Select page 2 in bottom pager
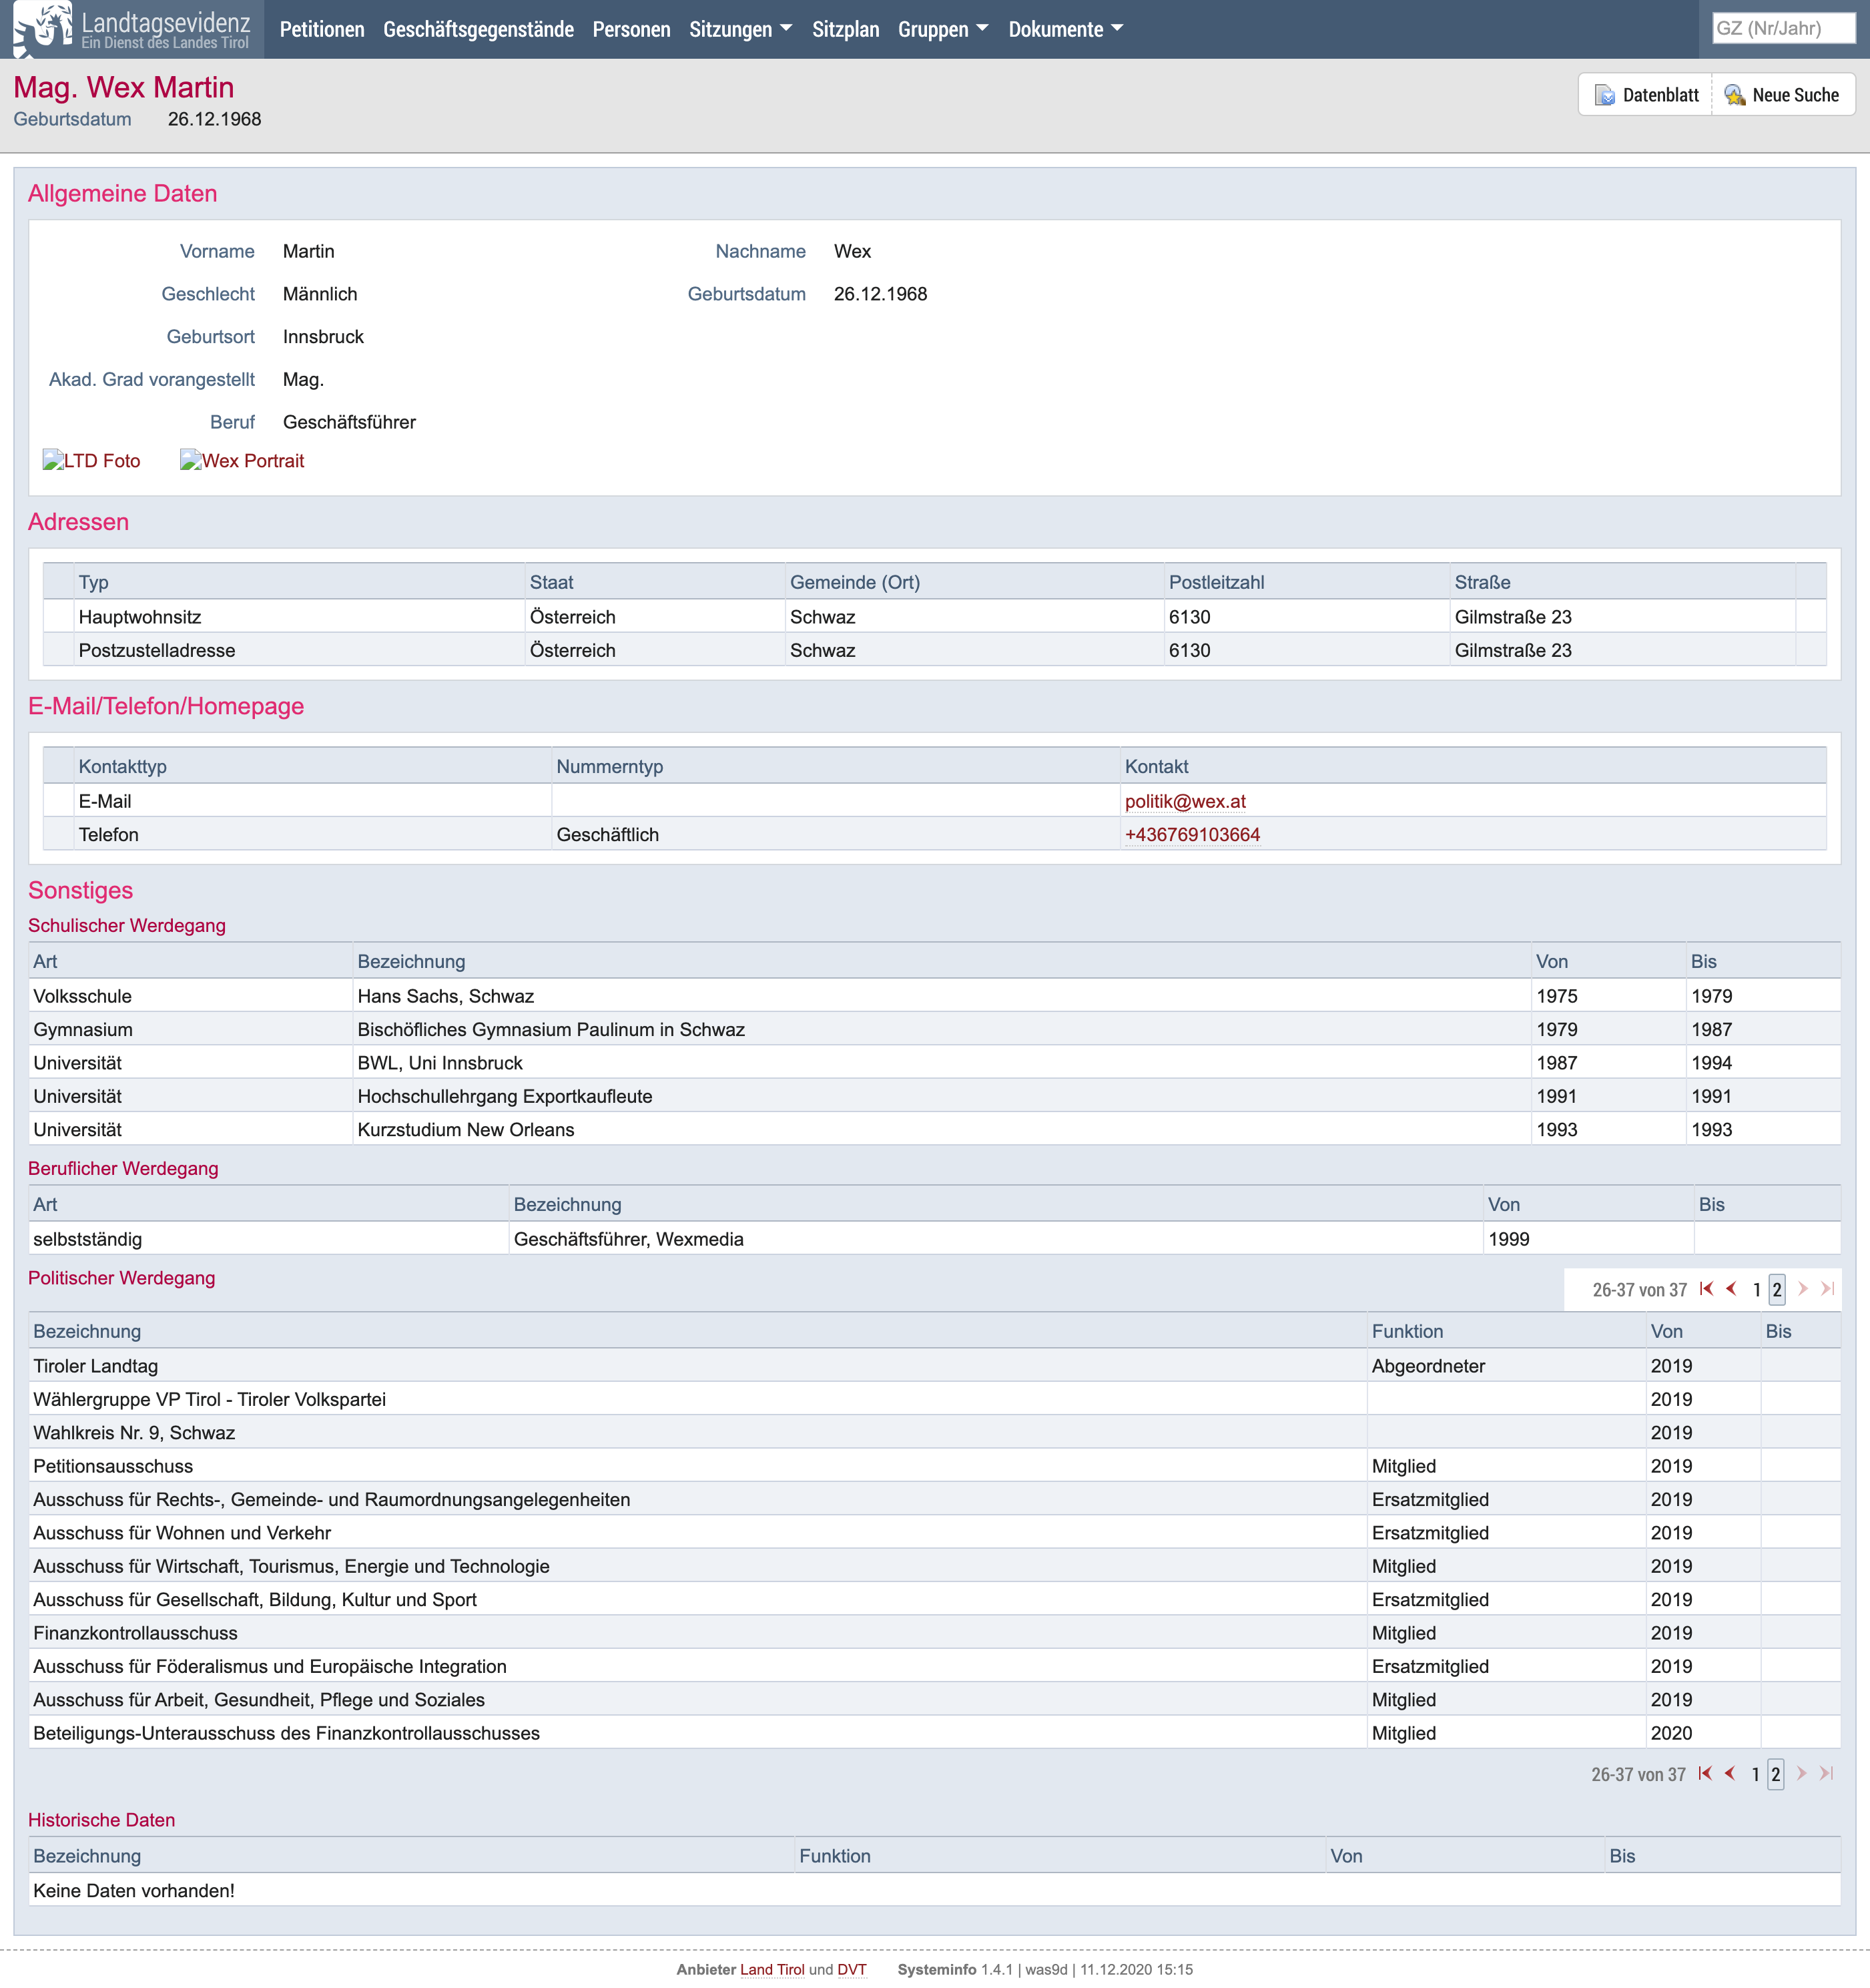The width and height of the screenshot is (1870, 1988). [1775, 1775]
